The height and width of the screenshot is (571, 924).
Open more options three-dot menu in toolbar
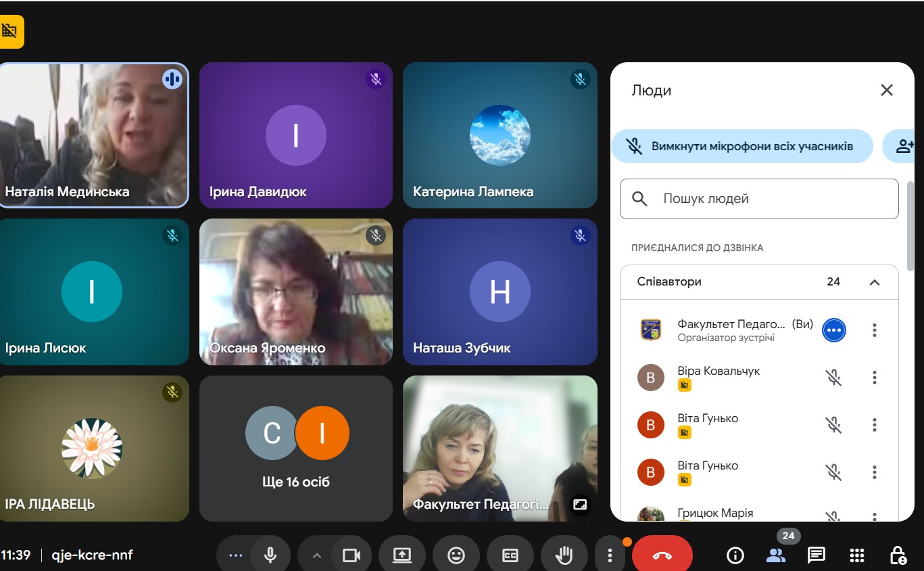[610, 555]
